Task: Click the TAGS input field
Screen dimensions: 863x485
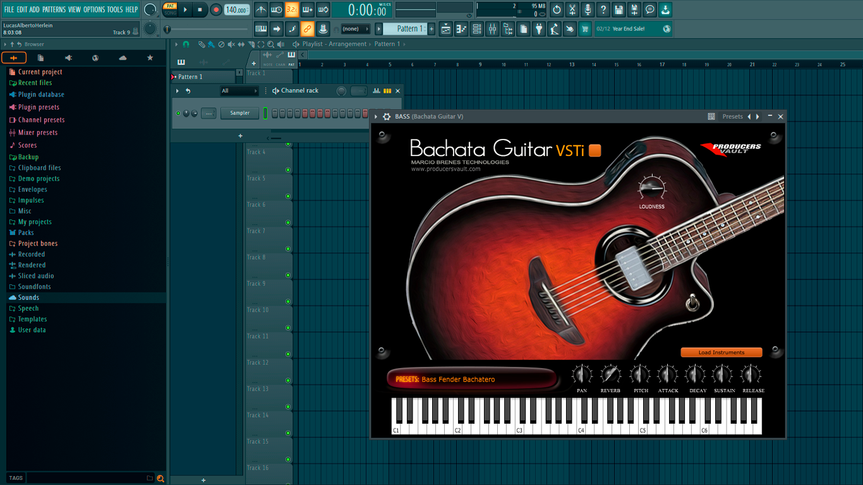Action: pyautogui.click(x=86, y=478)
